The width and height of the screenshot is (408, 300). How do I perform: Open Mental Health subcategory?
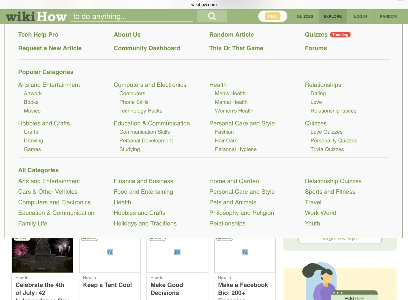pos(231,102)
